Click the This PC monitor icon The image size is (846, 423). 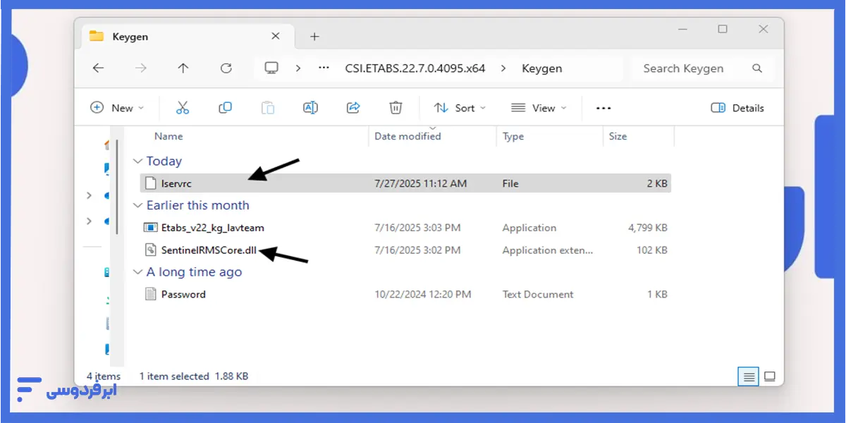point(271,68)
